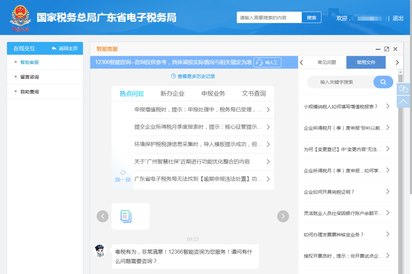This screenshot has height=274, width=412.
Task: Open the 税 document card icon
Action: 126,216
